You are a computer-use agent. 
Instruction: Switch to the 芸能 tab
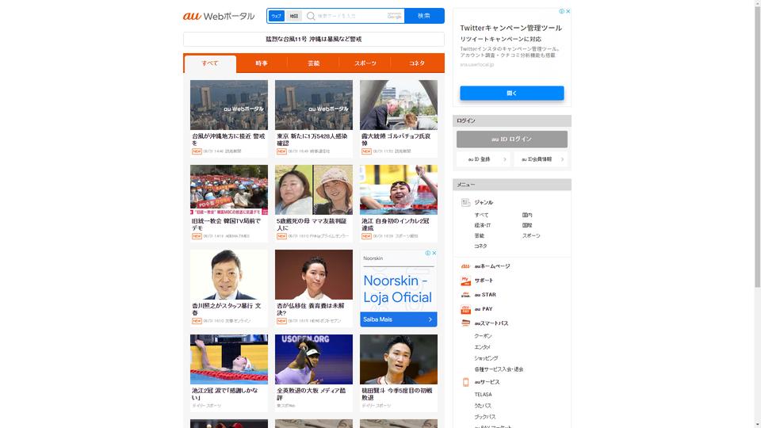pos(314,63)
